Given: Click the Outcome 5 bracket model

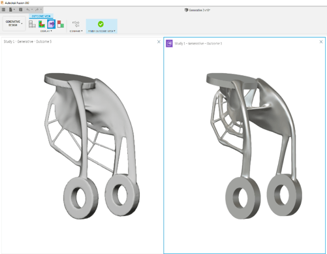Looking at the screenshot, I should pyautogui.click(x=91, y=146).
